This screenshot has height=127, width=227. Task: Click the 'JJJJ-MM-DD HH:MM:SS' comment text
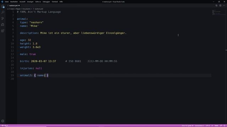click(102, 61)
